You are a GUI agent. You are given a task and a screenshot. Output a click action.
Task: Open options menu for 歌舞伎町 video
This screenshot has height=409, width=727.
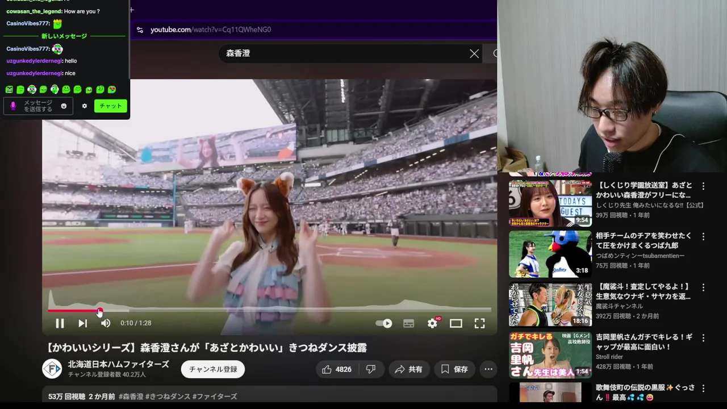click(703, 389)
